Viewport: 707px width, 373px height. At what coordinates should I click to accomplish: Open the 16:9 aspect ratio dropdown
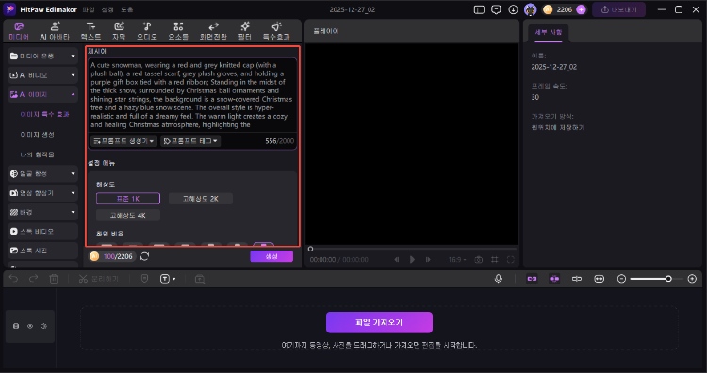[x=457, y=259]
